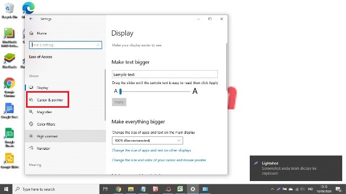Click the search magnifier icon in settings box
The image size is (346, 194).
(x=98, y=45)
